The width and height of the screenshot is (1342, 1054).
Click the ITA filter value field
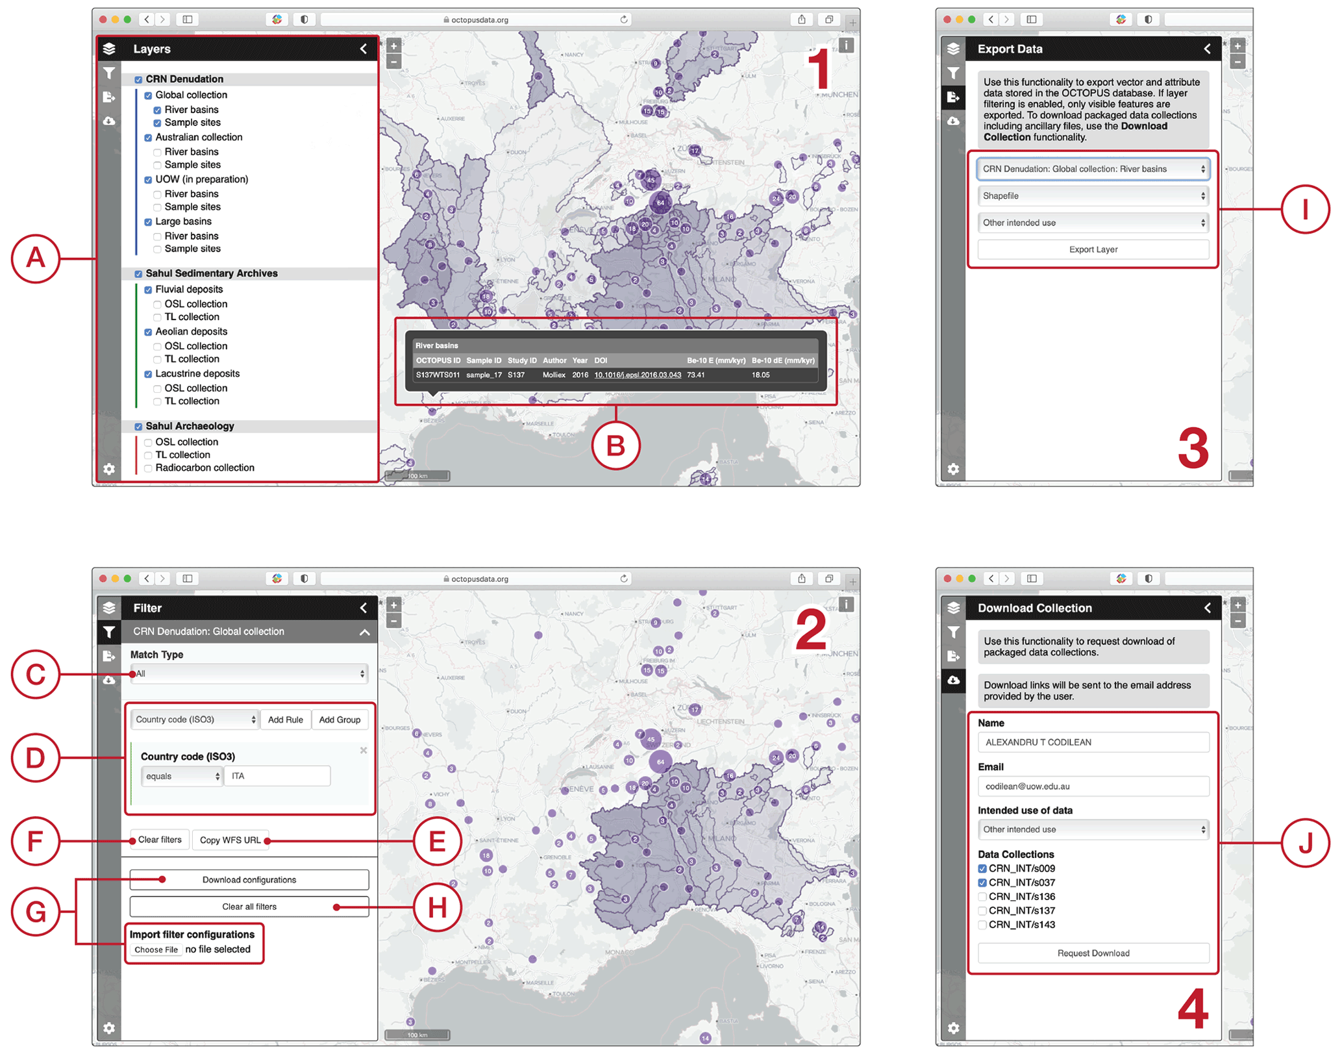tap(277, 777)
